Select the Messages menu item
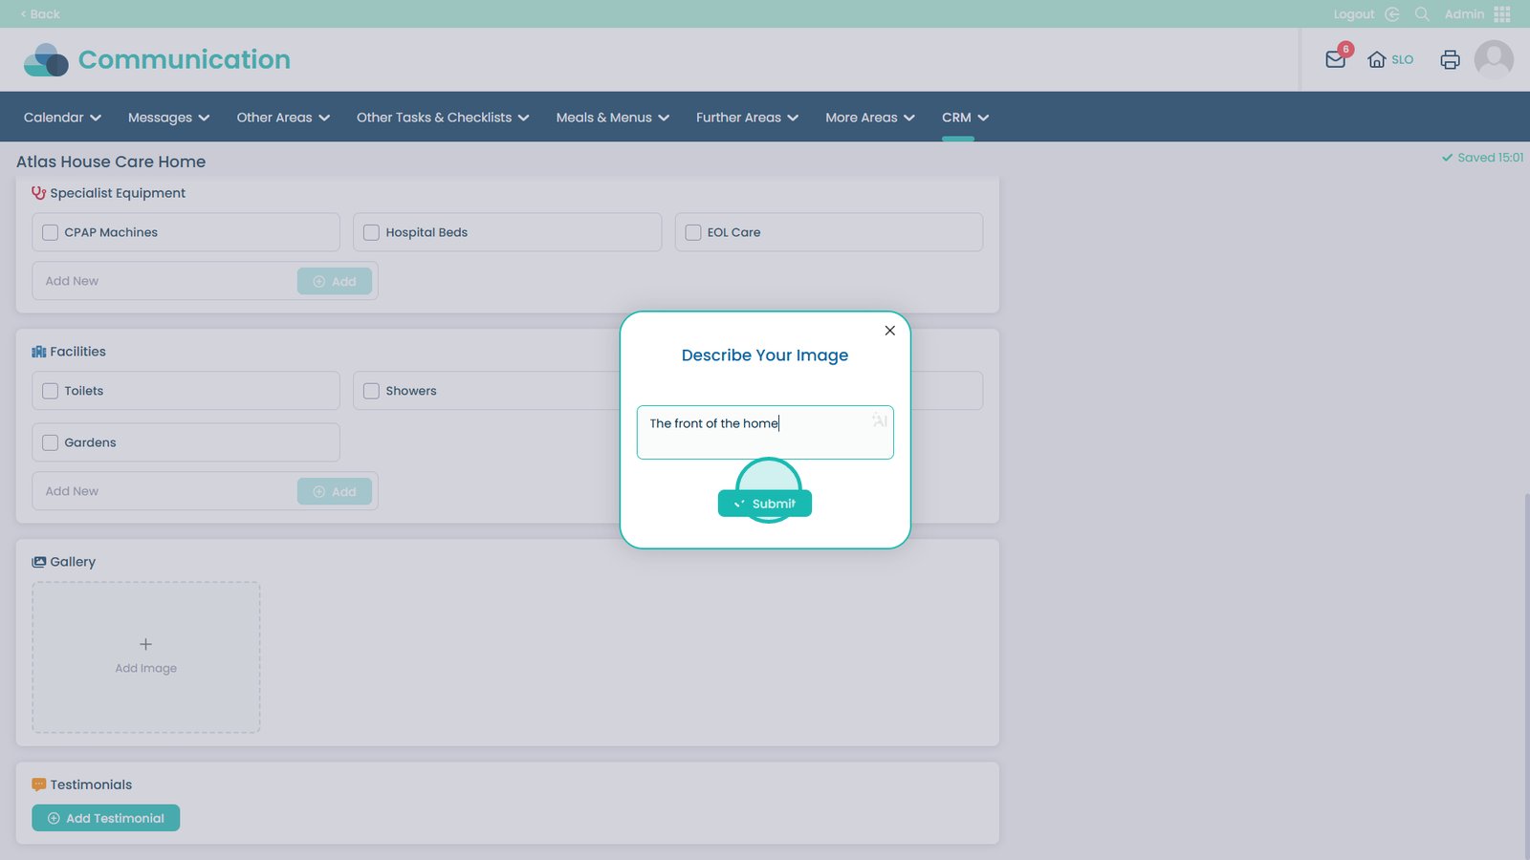 (168, 118)
